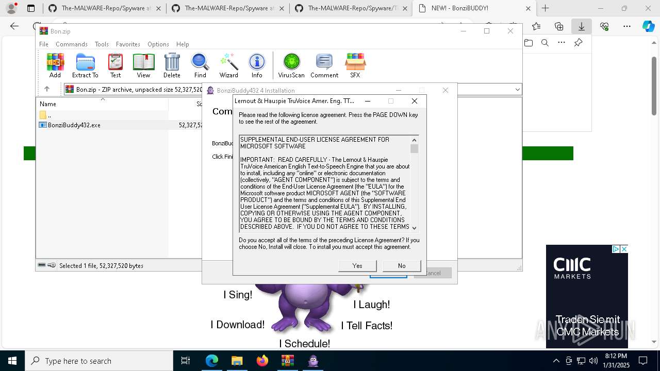The width and height of the screenshot is (660, 371).
Task: Accept license agreement with Yes
Action: (357, 266)
